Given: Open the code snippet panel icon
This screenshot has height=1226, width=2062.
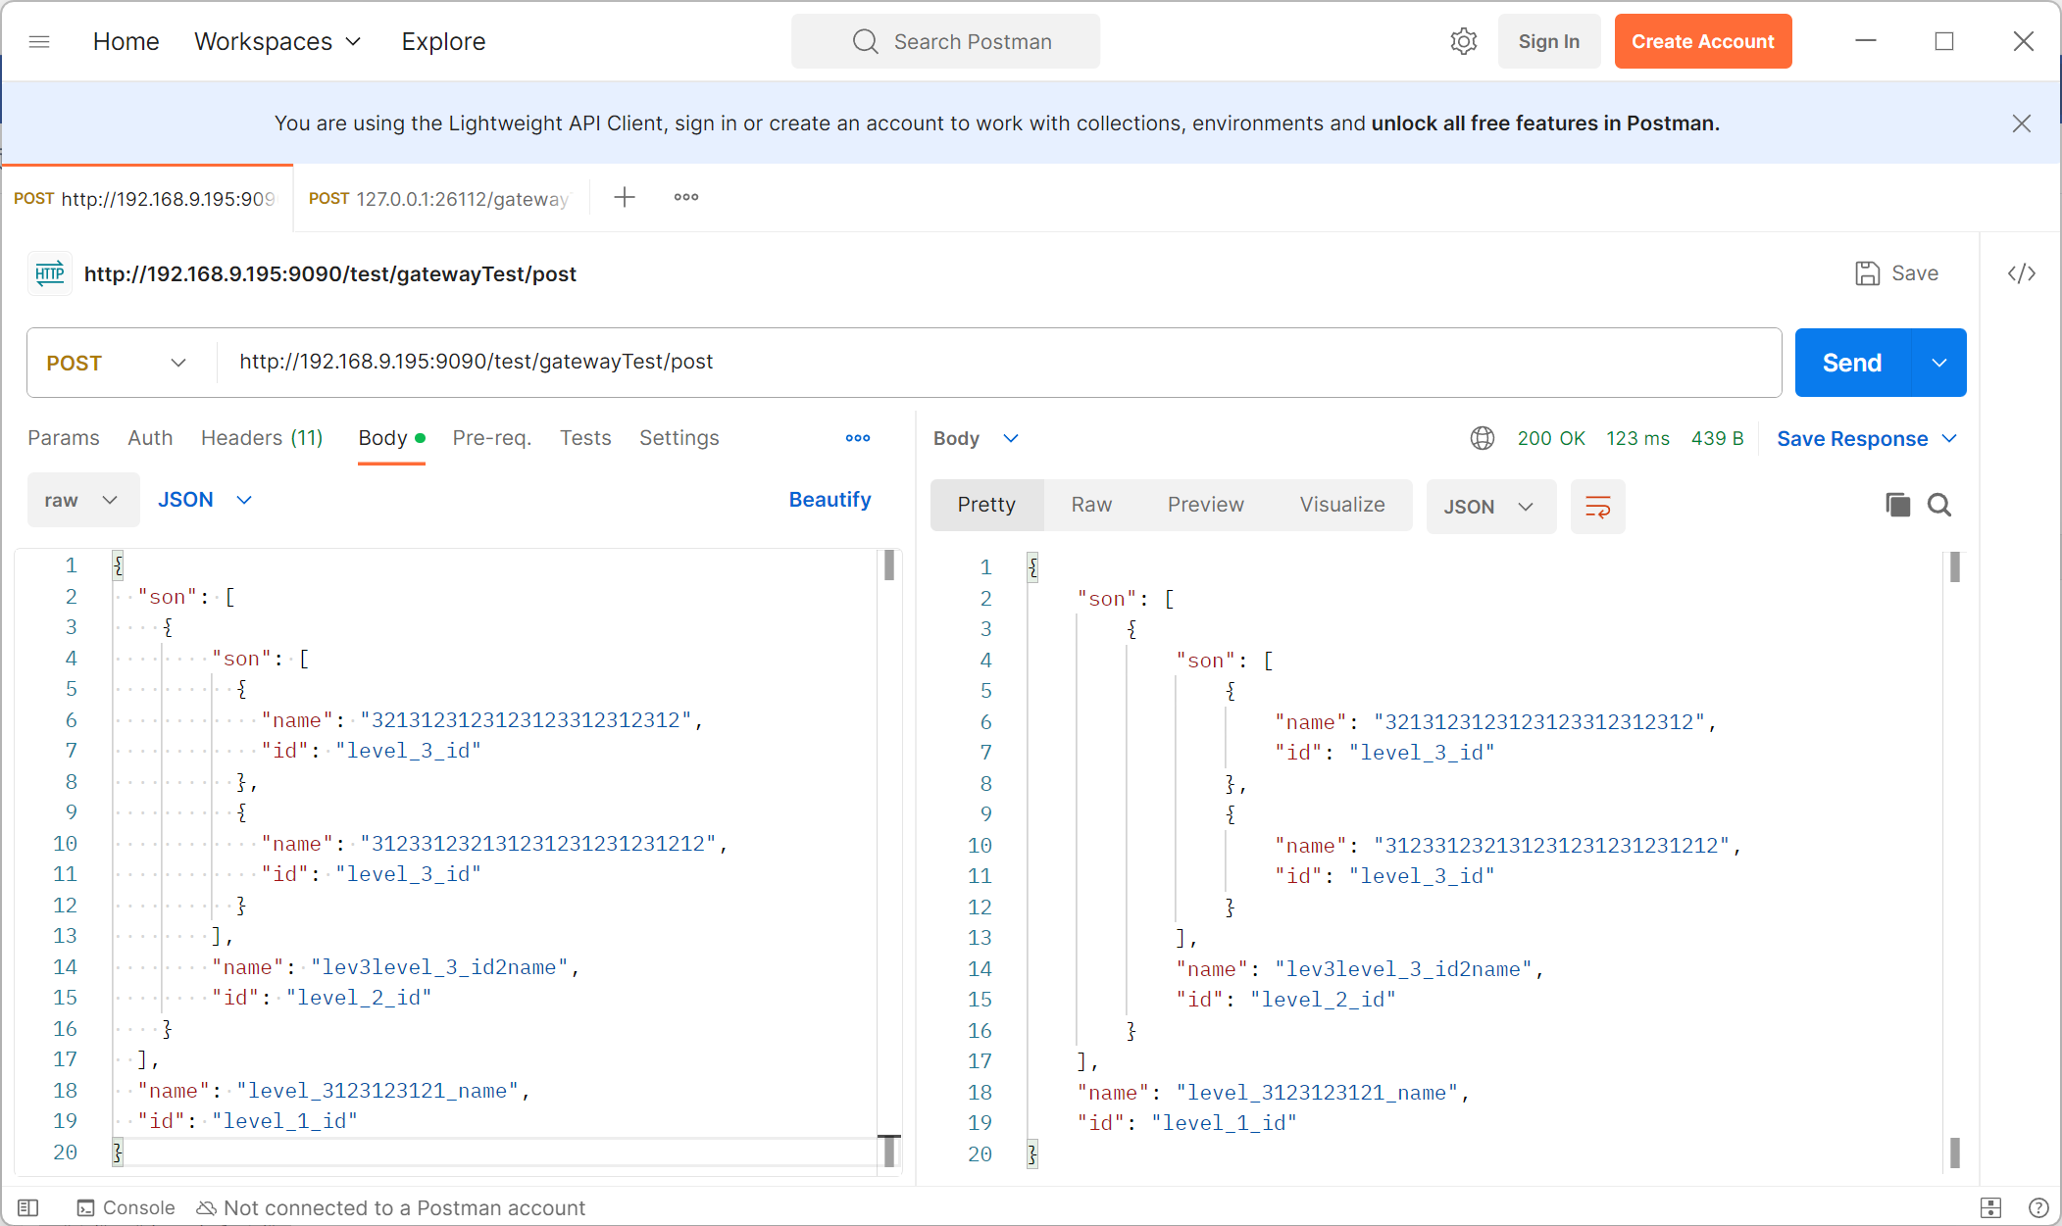Looking at the screenshot, I should coord(2021,273).
